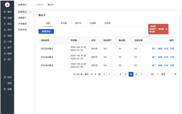
Task: Go to page 4 in pagination
Action: 126,74
